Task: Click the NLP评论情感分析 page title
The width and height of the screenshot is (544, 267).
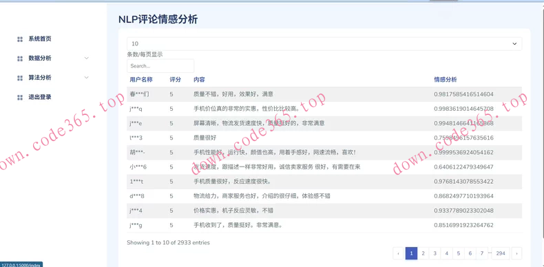Action: [158, 19]
